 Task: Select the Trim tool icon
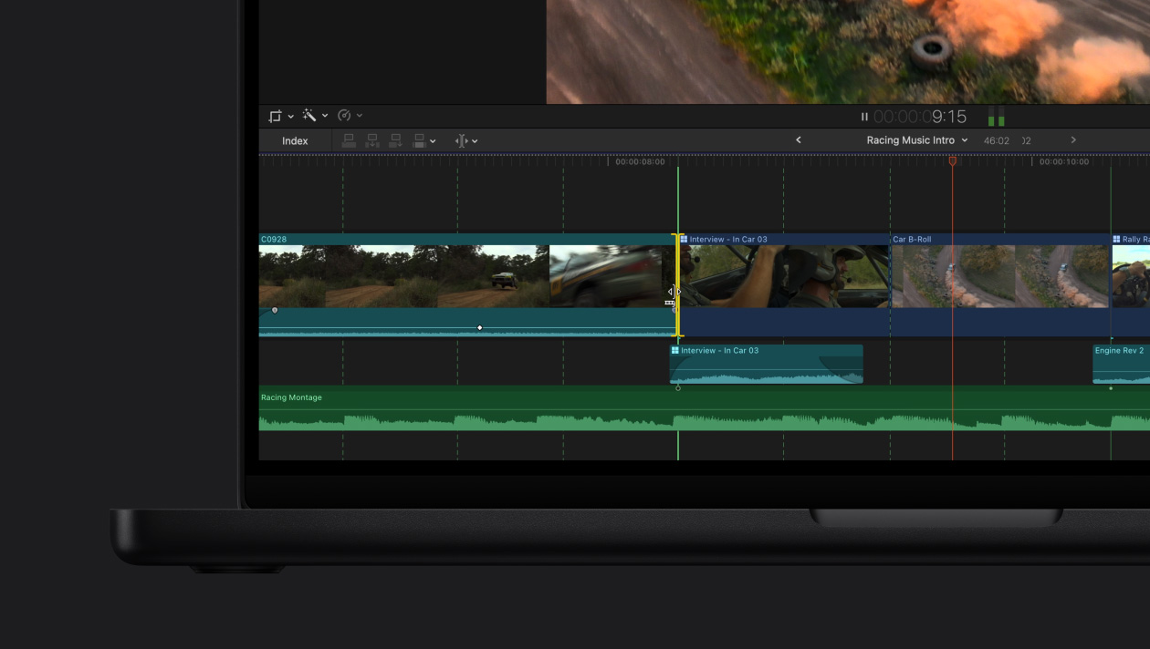tap(461, 139)
